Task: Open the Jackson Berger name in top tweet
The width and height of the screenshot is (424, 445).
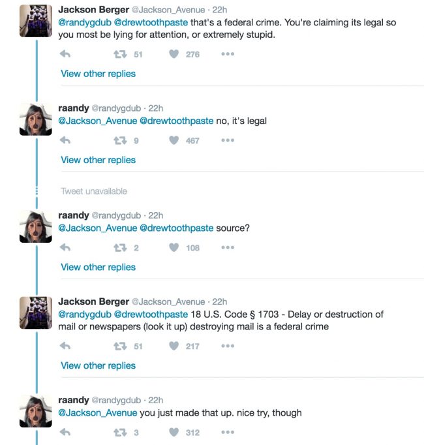Action: pyautogui.click(x=94, y=10)
